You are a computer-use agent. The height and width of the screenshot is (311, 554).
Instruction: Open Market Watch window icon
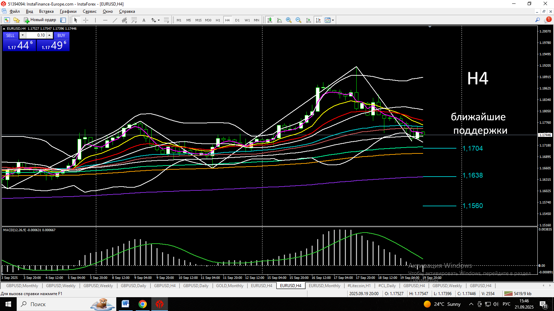pyautogui.click(x=7, y=20)
